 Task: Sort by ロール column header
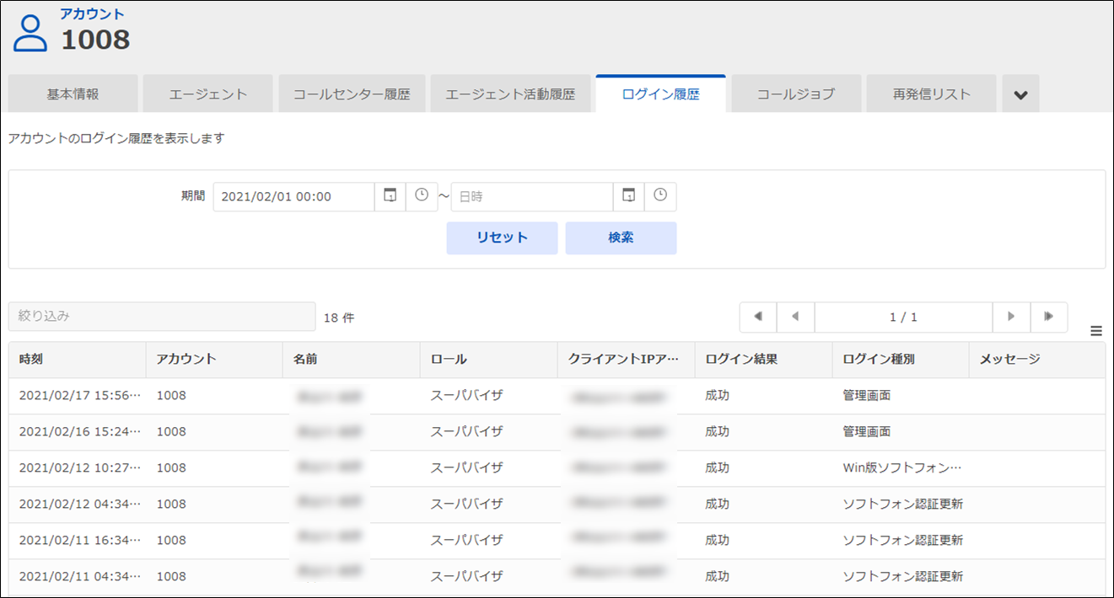[489, 359]
